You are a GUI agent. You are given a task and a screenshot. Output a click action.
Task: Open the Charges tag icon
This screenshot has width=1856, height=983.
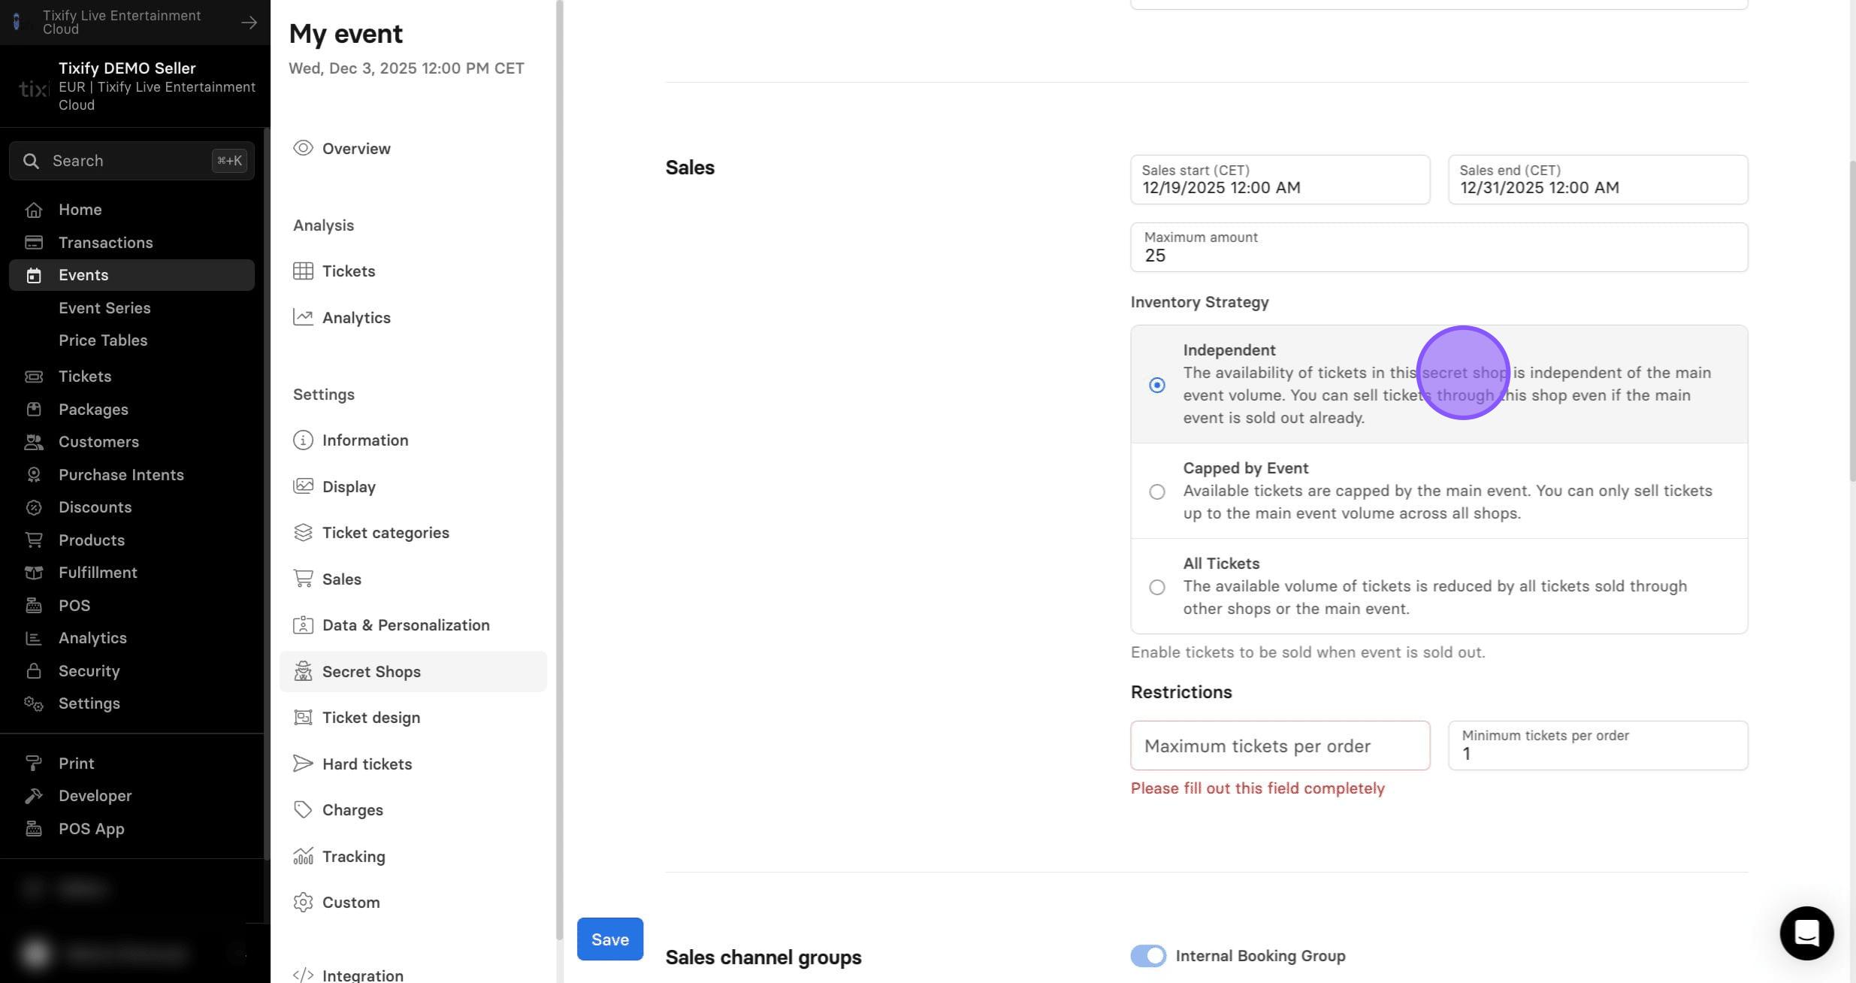[x=303, y=809]
